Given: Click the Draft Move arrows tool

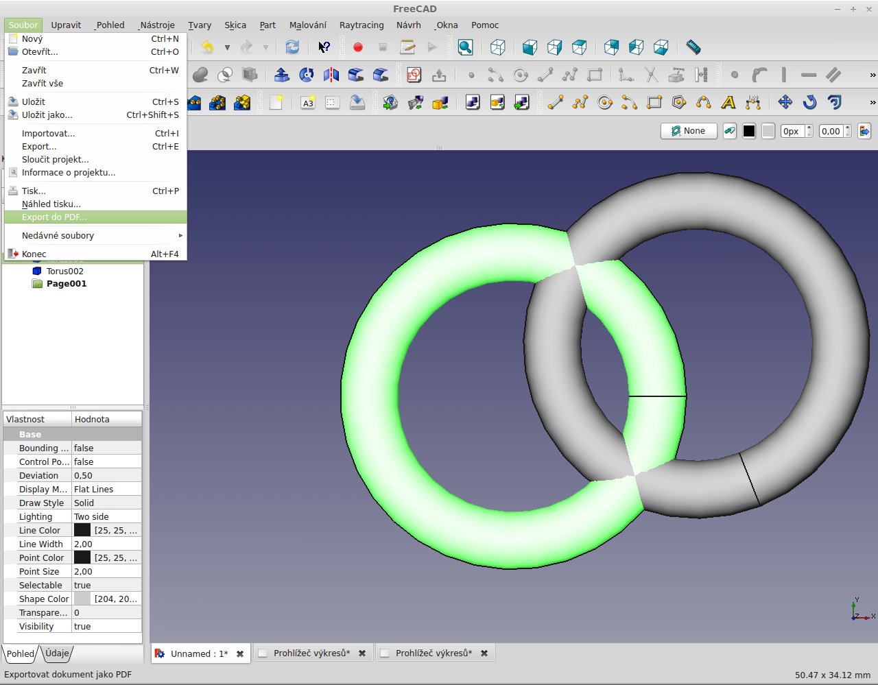Looking at the screenshot, I should click(785, 103).
